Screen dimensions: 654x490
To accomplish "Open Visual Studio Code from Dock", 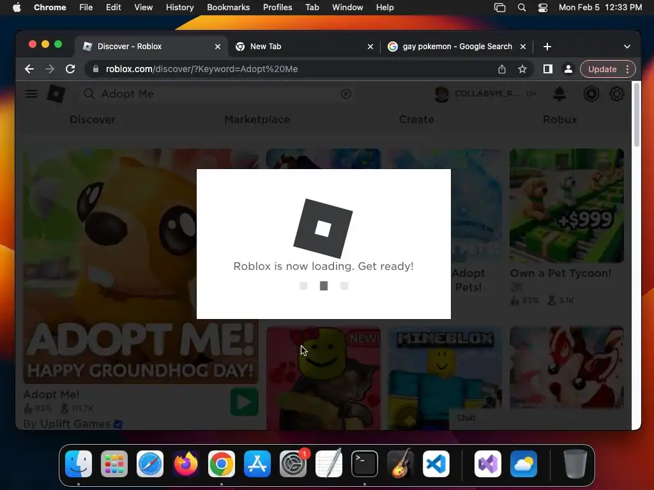I will pyautogui.click(x=436, y=464).
